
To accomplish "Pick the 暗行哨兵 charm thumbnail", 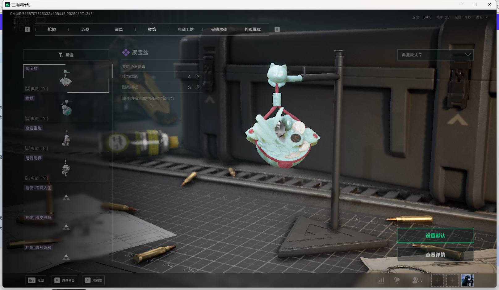I will [x=66, y=168].
